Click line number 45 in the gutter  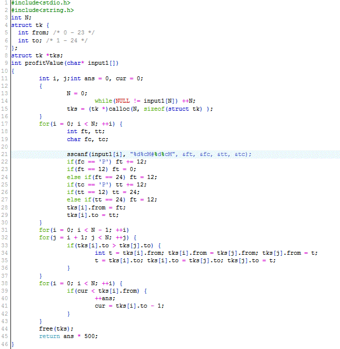click(x=4, y=336)
